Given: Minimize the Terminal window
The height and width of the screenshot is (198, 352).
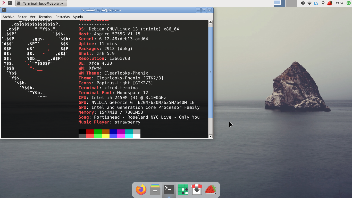Looking at the screenshot, I should point(198,10).
